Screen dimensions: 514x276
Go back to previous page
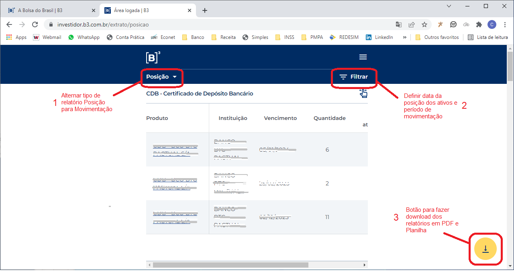(x=9, y=24)
